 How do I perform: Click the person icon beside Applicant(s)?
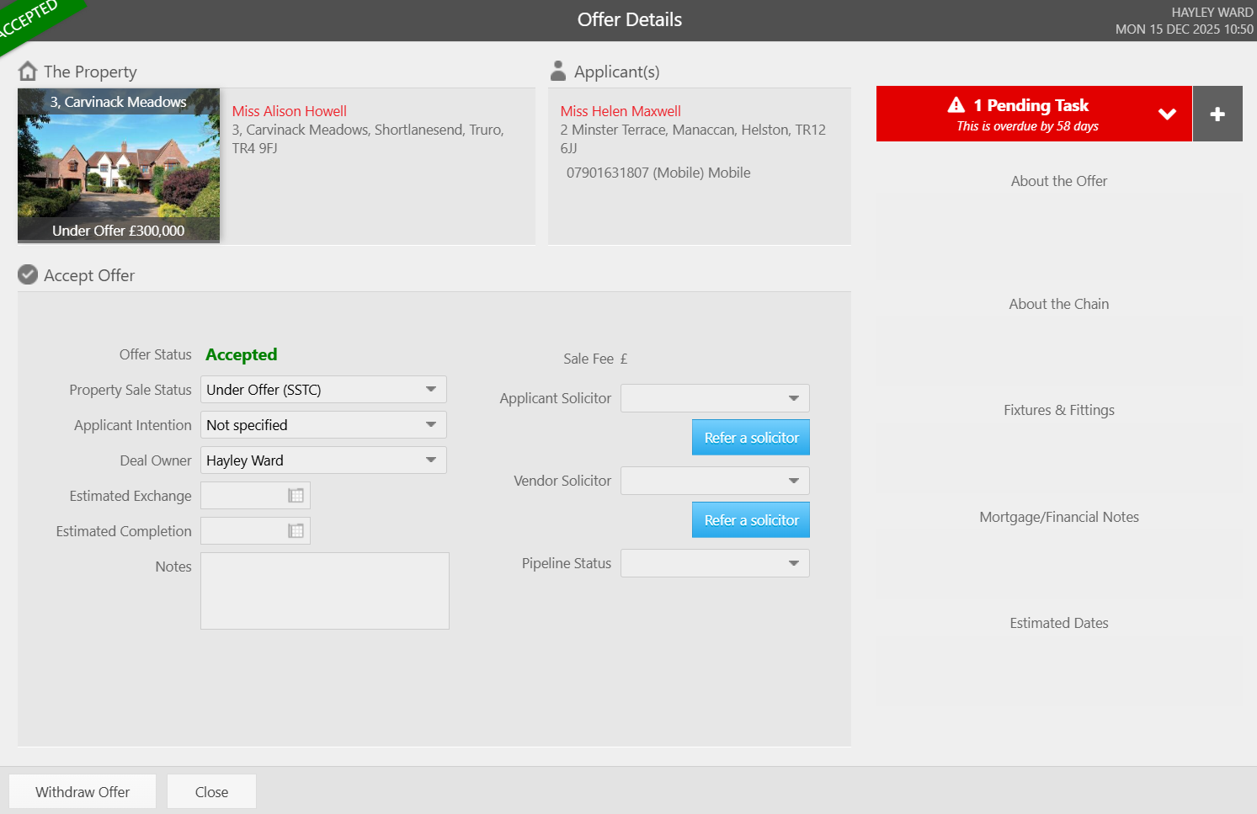click(557, 70)
